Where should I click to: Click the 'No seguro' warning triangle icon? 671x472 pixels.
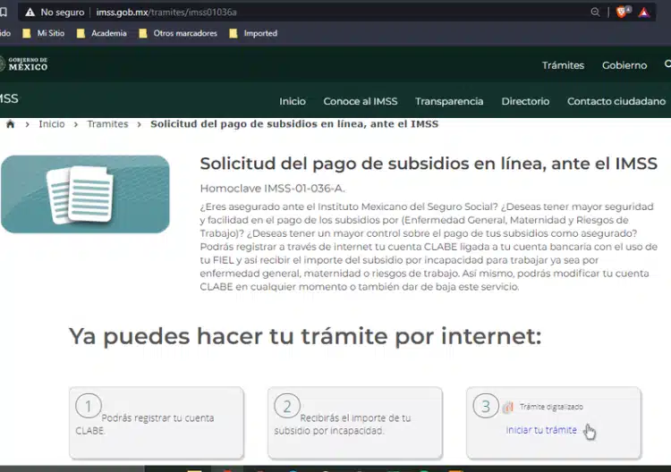[x=30, y=13]
